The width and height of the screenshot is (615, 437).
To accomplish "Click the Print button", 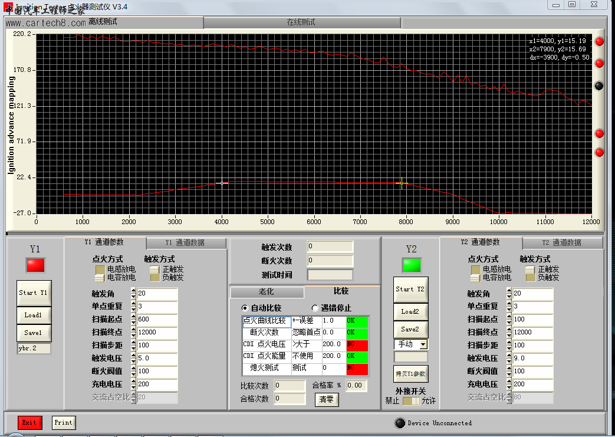I will [64, 423].
